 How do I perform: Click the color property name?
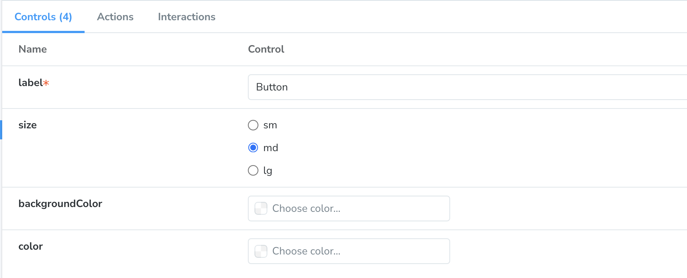(31, 246)
